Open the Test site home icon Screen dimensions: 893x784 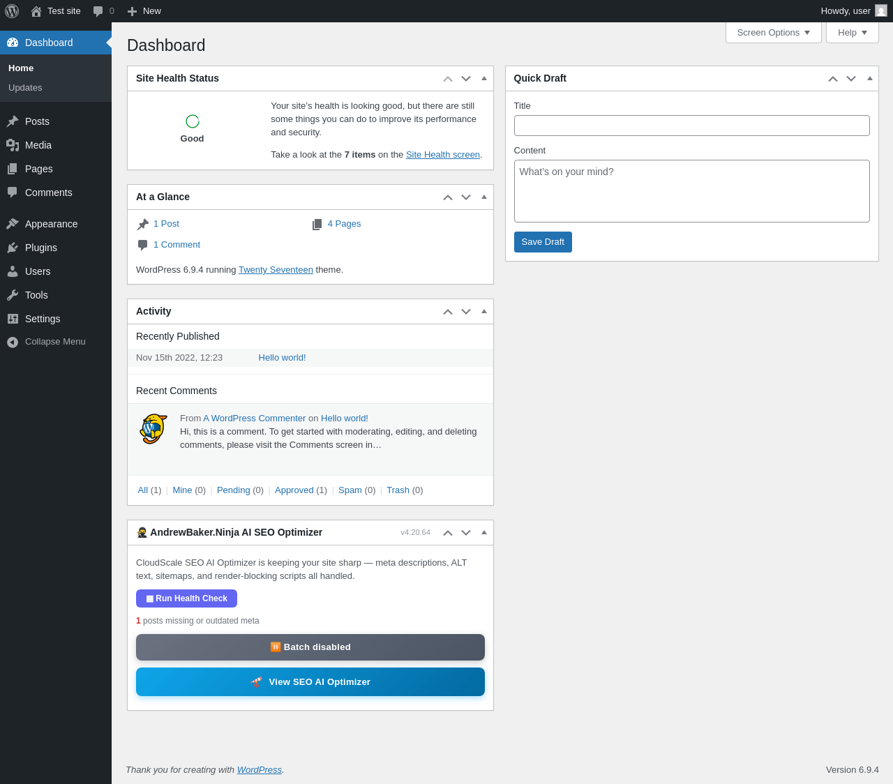tap(36, 11)
